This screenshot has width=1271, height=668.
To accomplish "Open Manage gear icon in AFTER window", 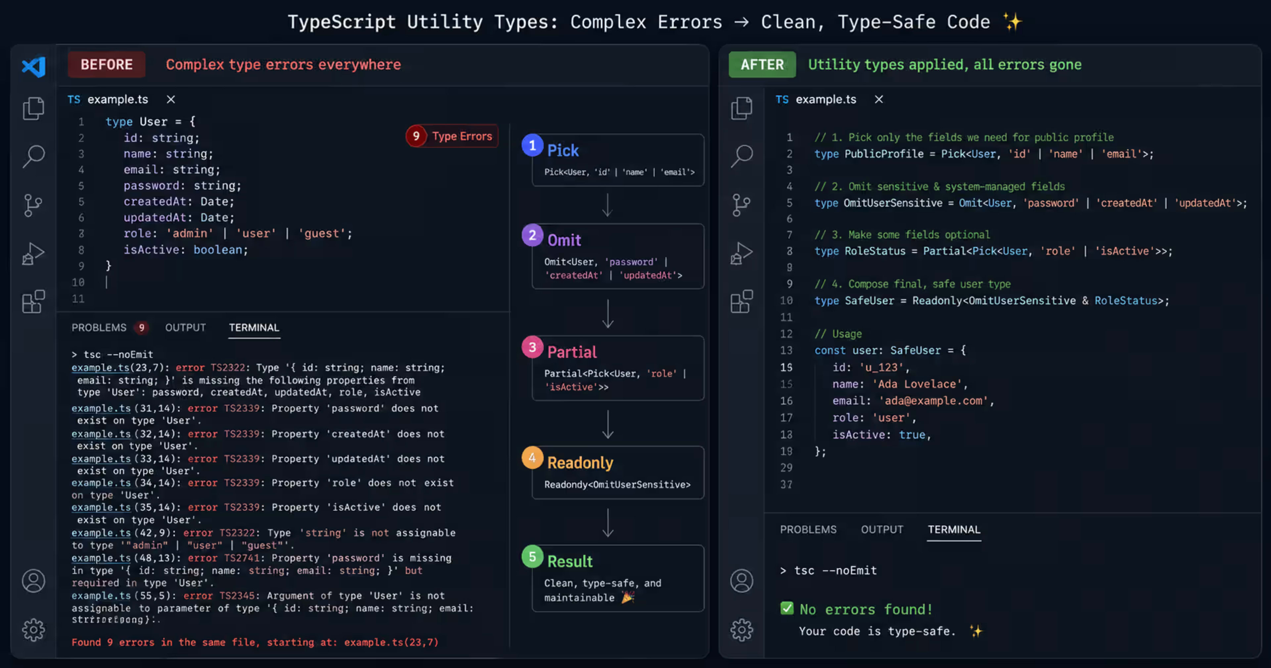I will click(x=741, y=630).
